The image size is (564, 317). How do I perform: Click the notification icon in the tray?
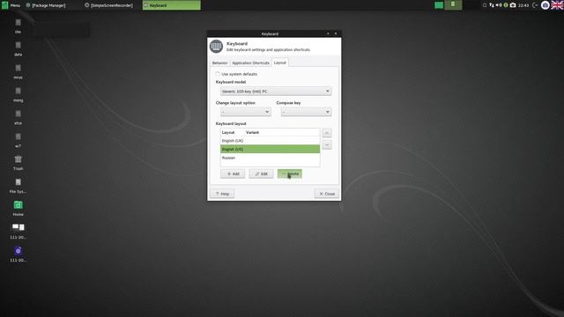pyautogui.click(x=485, y=5)
